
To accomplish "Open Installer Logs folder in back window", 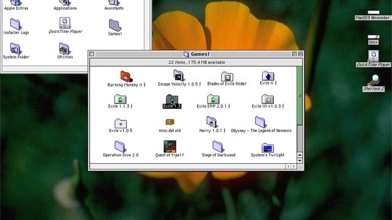I will coord(15,24).
